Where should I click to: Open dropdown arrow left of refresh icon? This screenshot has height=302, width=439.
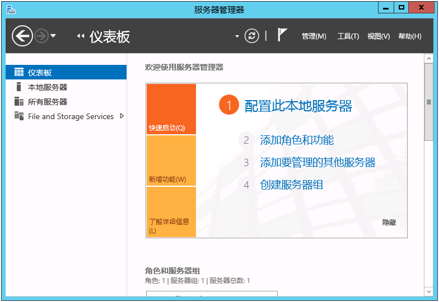coord(237,37)
